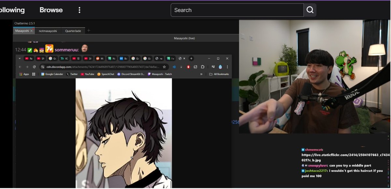Image resolution: width=391 pixels, height=189 pixels.
Task: Open Chrome three-dot menu
Action: 227,67
